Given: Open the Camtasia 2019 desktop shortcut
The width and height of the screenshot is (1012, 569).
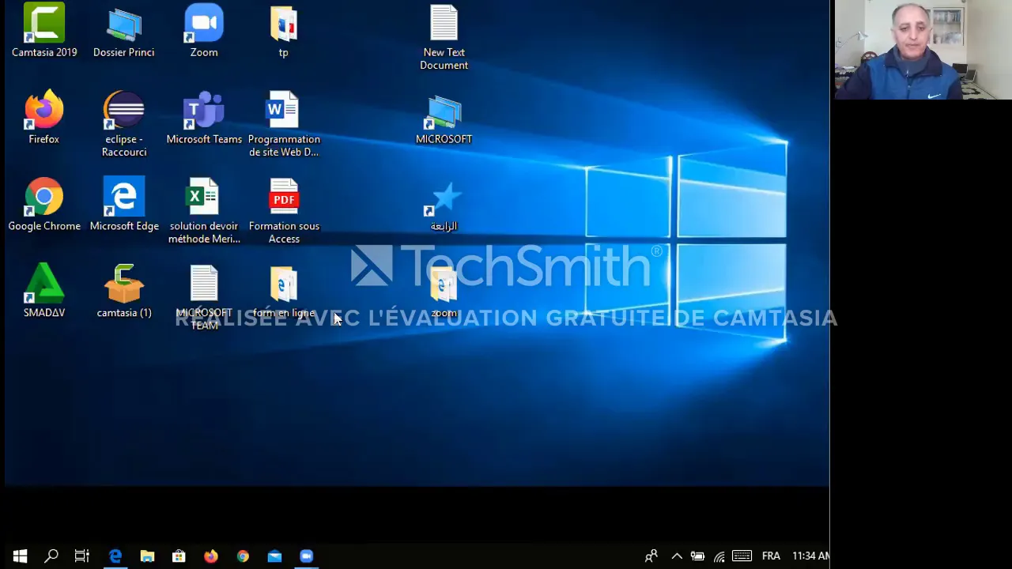Looking at the screenshot, I should coord(44,31).
